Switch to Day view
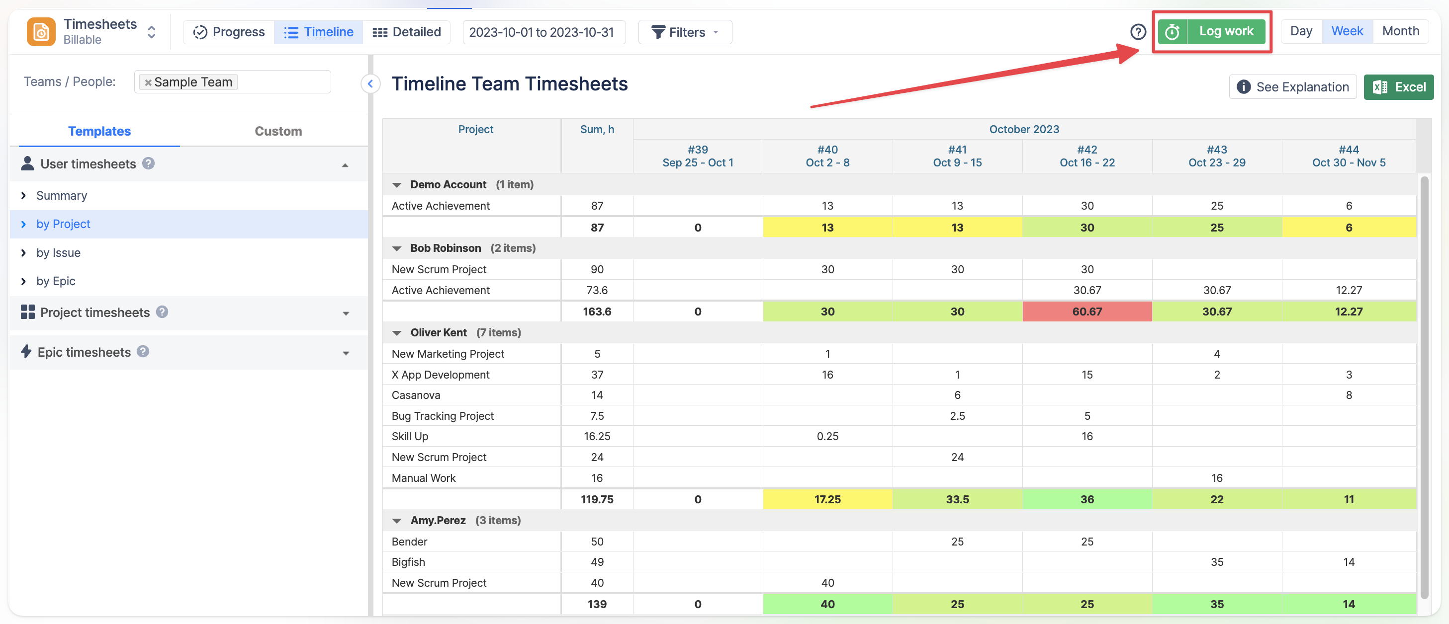1449x624 pixels. point(1300,31)
